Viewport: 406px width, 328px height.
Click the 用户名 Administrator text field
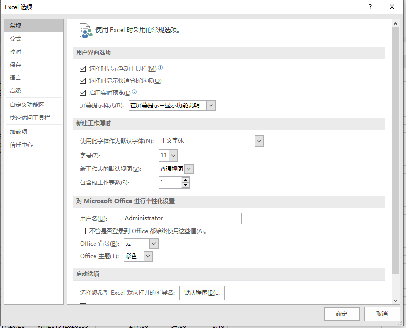tap(183, 219)
